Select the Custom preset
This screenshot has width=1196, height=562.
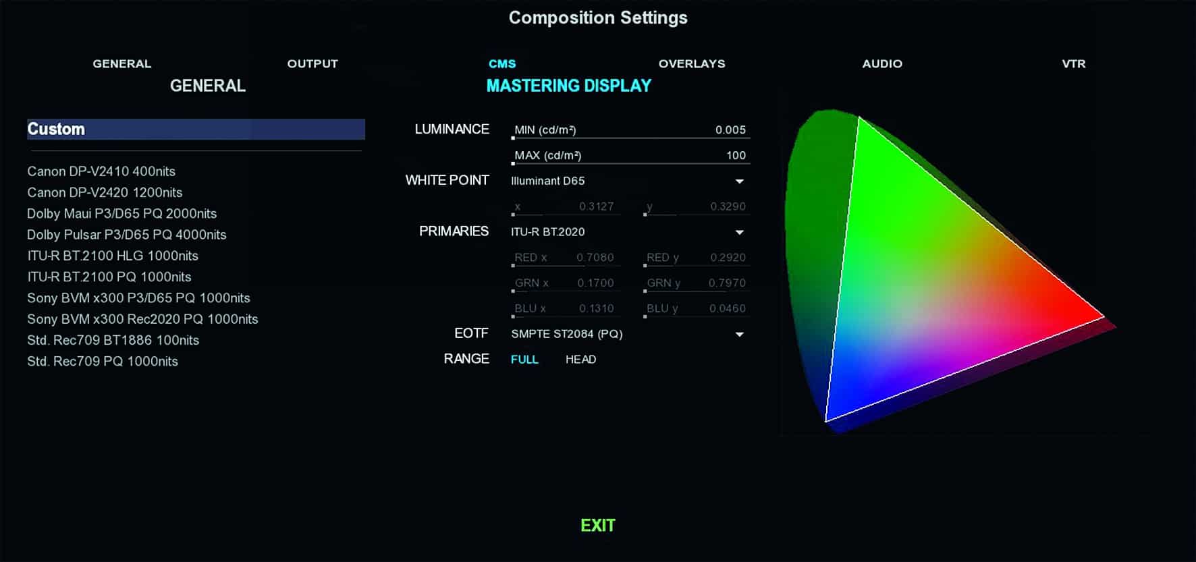196,130
